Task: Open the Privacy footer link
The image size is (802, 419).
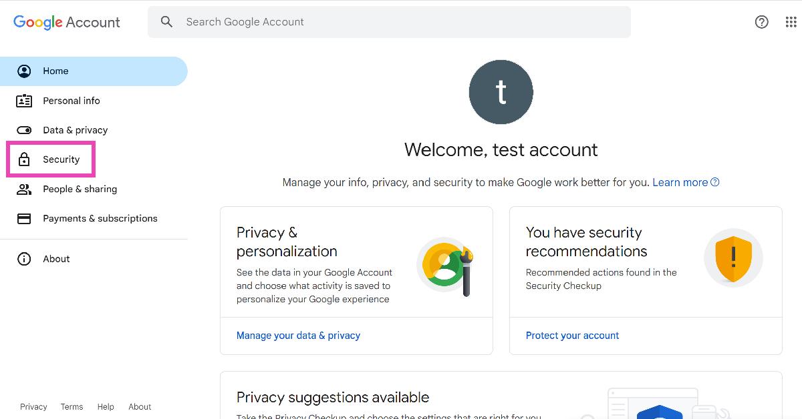Action: click(33, 407)
